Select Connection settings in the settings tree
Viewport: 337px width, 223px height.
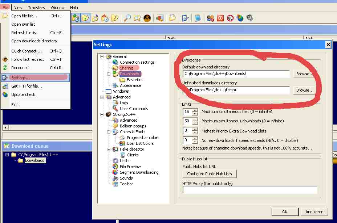coord(137,62)
